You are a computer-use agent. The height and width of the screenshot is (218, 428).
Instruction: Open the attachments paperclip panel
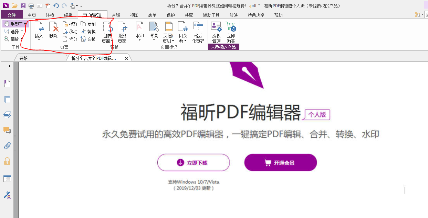click(x=7, y=146)
